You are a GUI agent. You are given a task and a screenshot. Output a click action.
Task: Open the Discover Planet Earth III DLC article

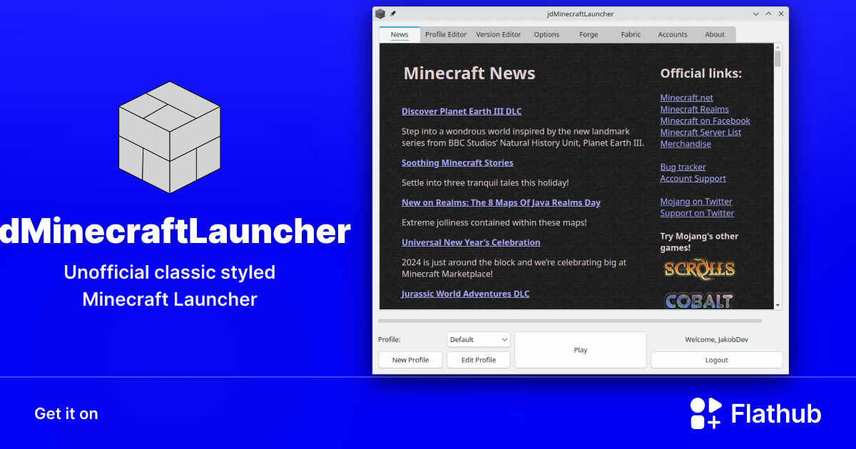pos(462,111)
